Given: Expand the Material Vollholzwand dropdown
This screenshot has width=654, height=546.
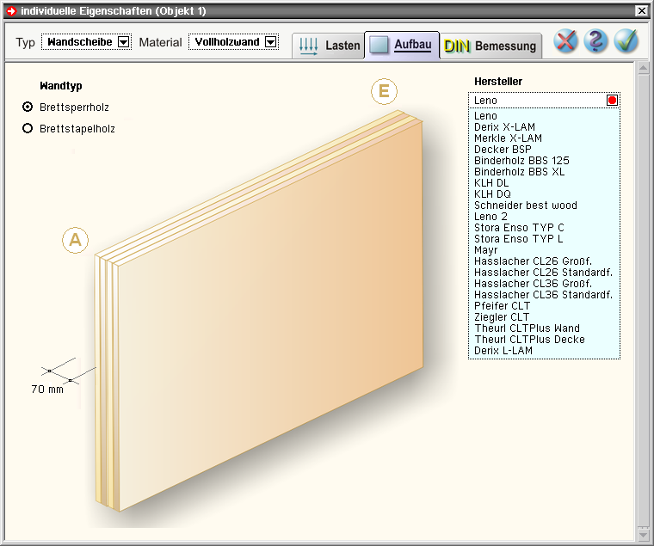Looking at the screenshot, I should 271,42.
